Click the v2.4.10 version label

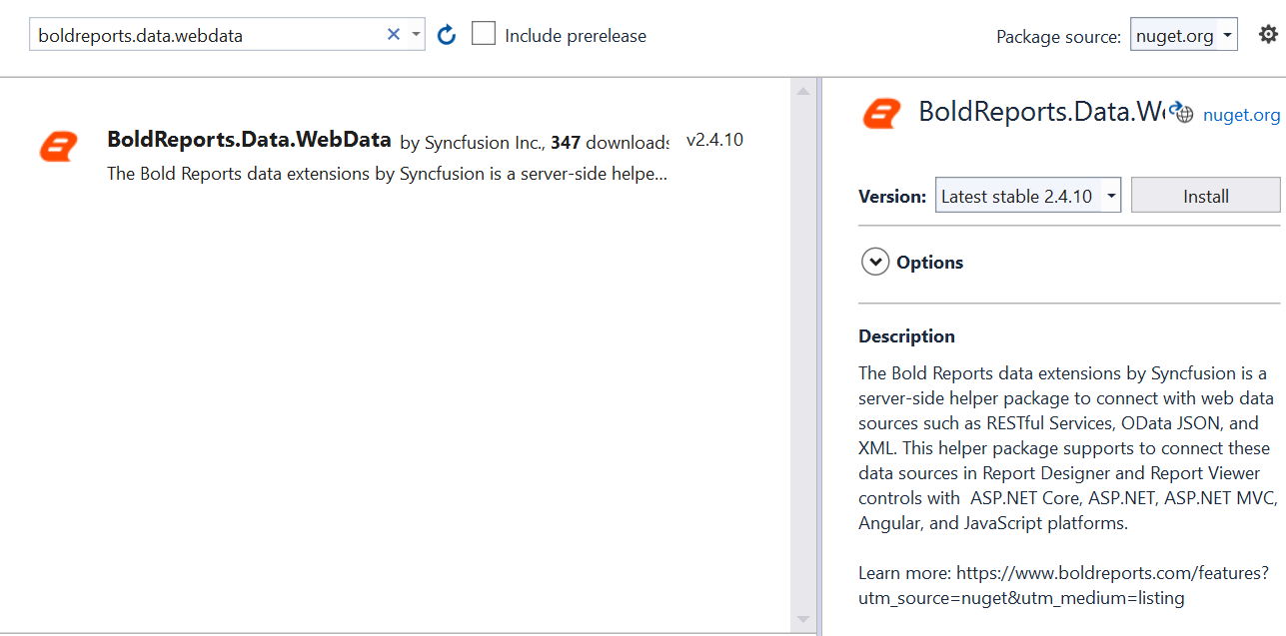click(x=716, y=139)
